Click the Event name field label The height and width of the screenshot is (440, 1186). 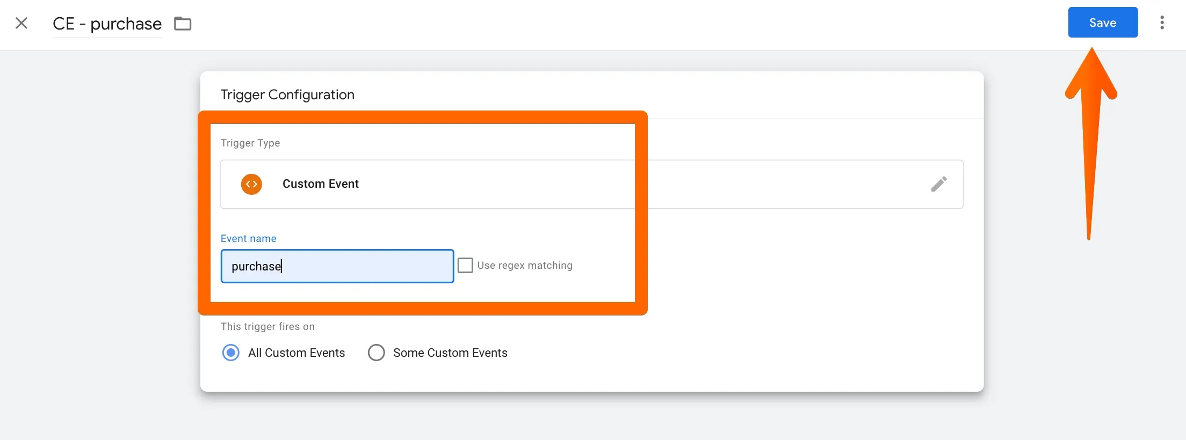pyautogui.click(x=249, y=238)
